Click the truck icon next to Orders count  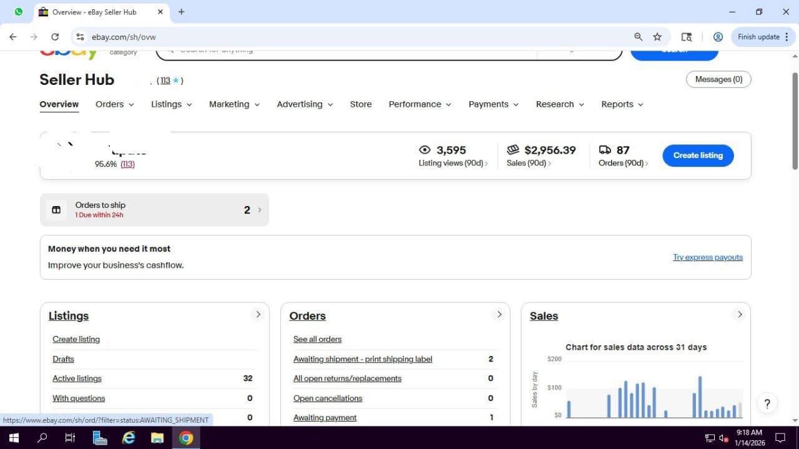(605, 149)
